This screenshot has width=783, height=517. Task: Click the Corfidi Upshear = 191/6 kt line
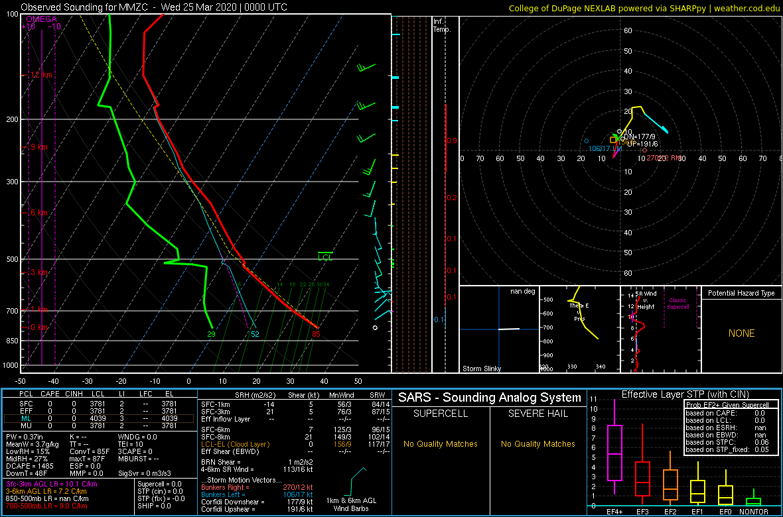click(257, 509)
